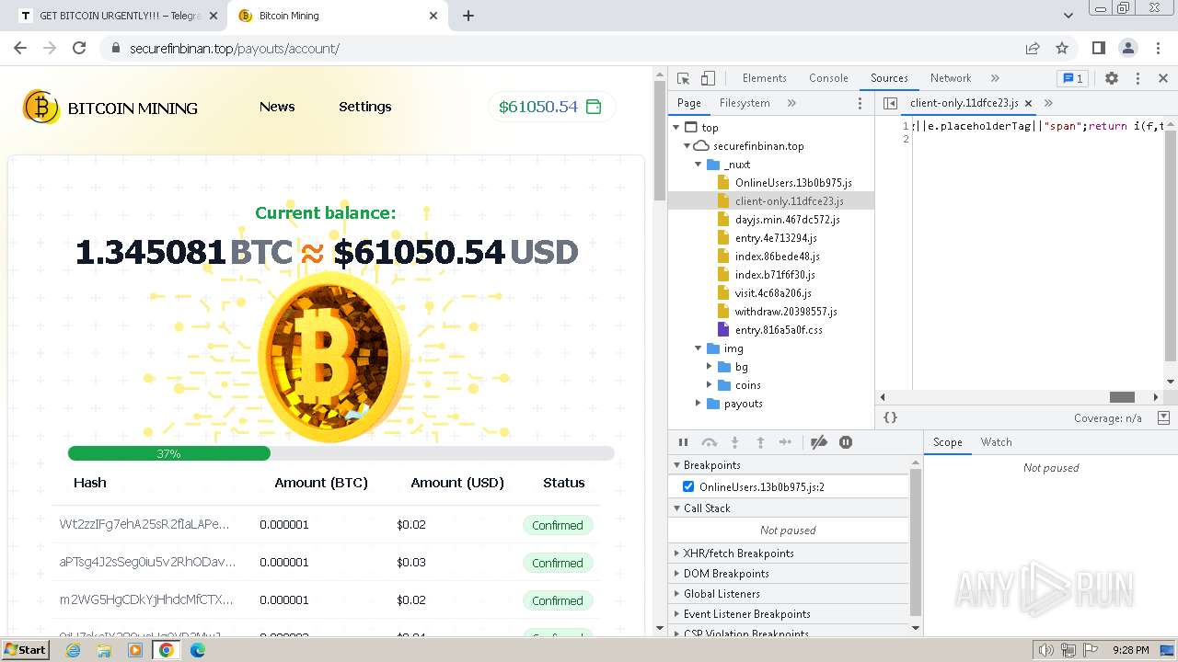Show more DevTools panels chevron
1178x662 pixels.
995,78
